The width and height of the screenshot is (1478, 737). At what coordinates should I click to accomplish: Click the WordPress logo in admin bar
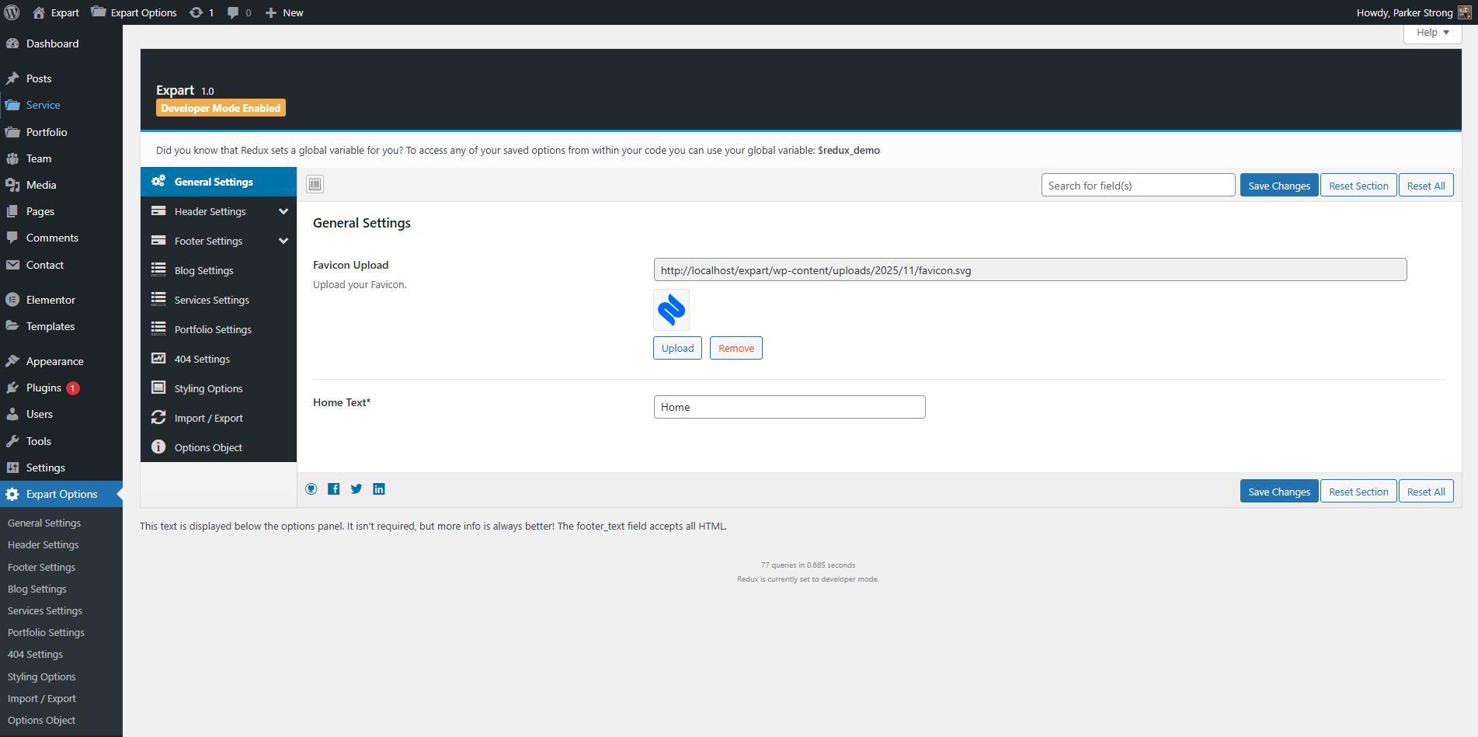pyautogui.click(x=12, y=12)
